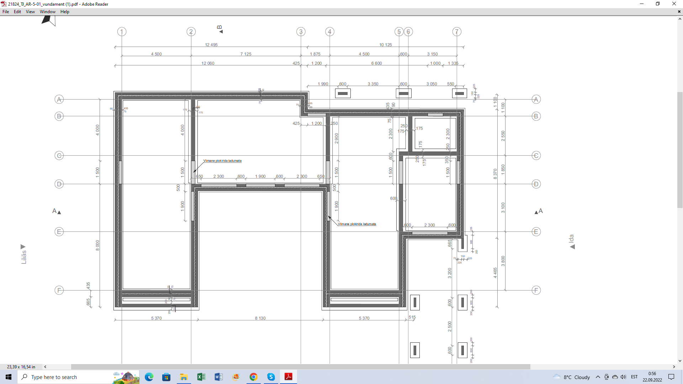Open the Window menu
The width and height of the screenshot is (683, 384).
(47, 12)
